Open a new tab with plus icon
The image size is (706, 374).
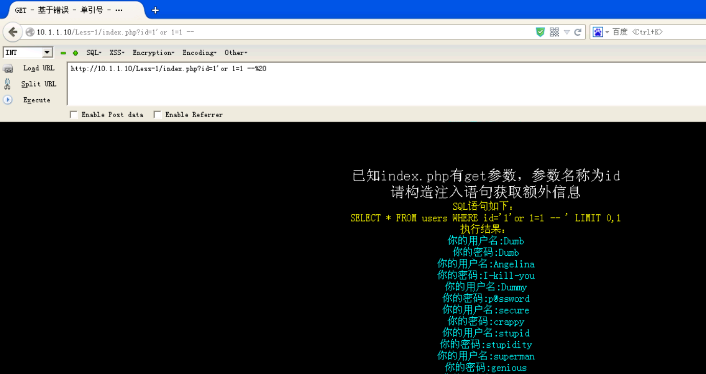click(x=155, y=10)
